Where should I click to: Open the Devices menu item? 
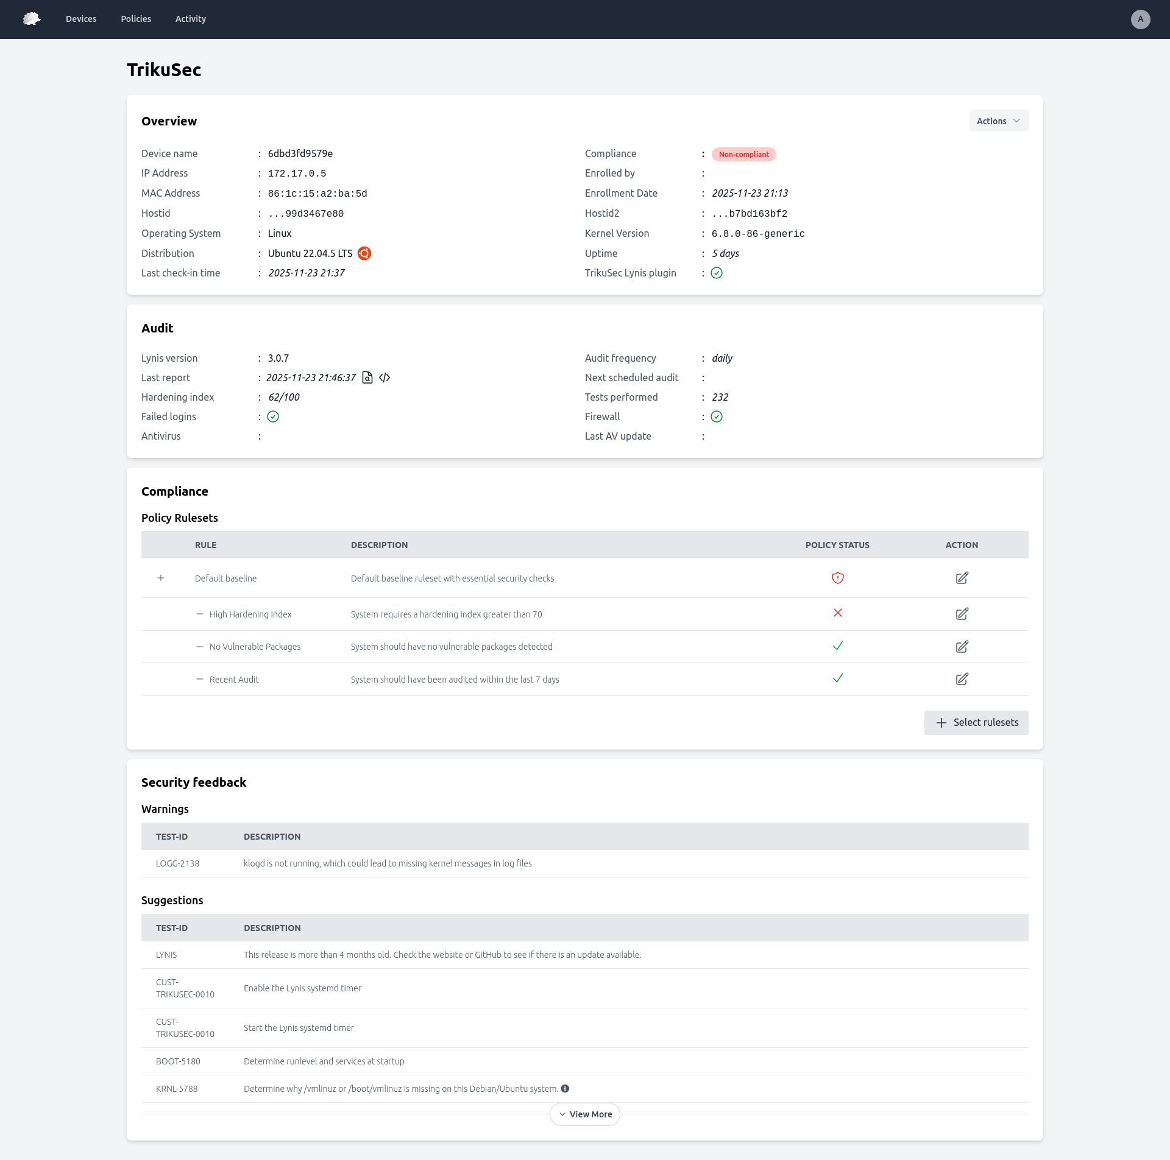[80, 19]
